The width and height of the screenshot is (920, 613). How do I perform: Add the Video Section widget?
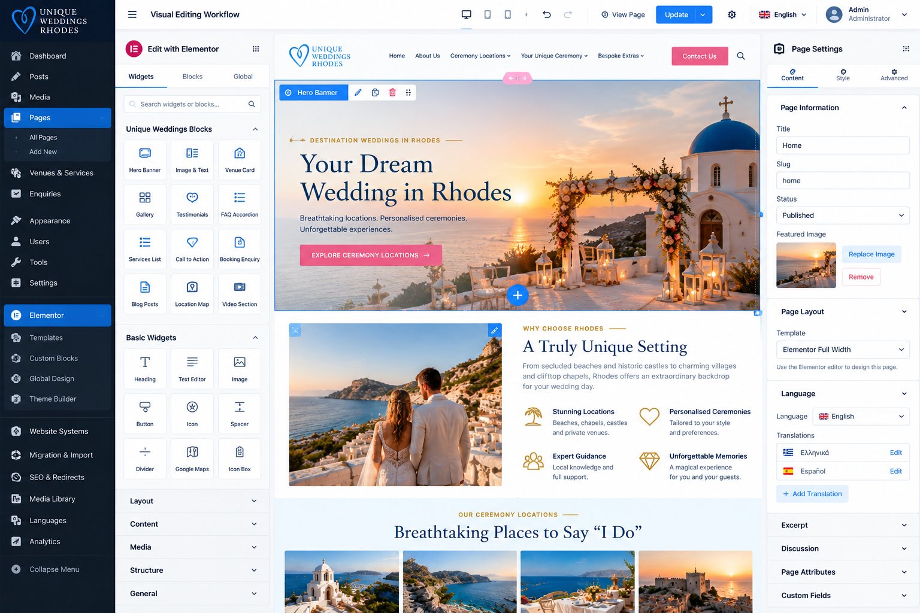[240, 295]
